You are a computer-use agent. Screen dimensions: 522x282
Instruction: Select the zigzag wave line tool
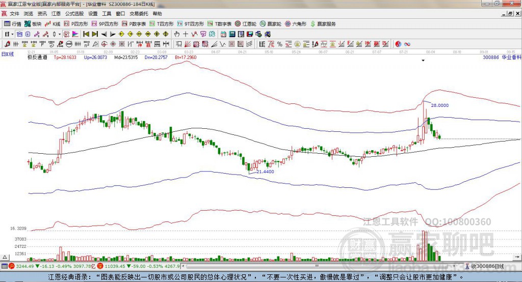pos(223,44)
